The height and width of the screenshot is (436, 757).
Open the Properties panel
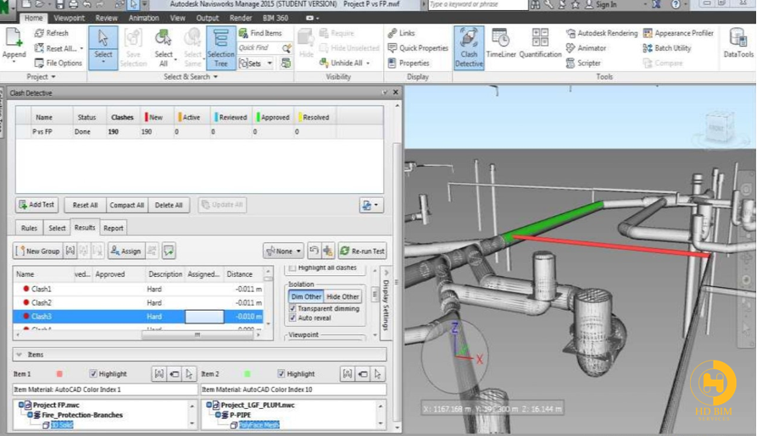tap(409, 63)
